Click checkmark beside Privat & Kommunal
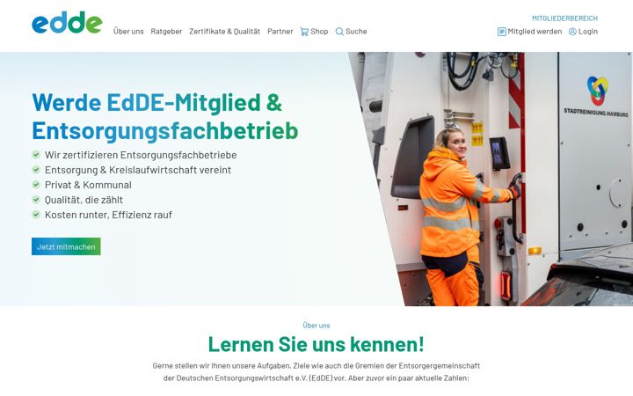633x396 pixels. click(36, 185)
